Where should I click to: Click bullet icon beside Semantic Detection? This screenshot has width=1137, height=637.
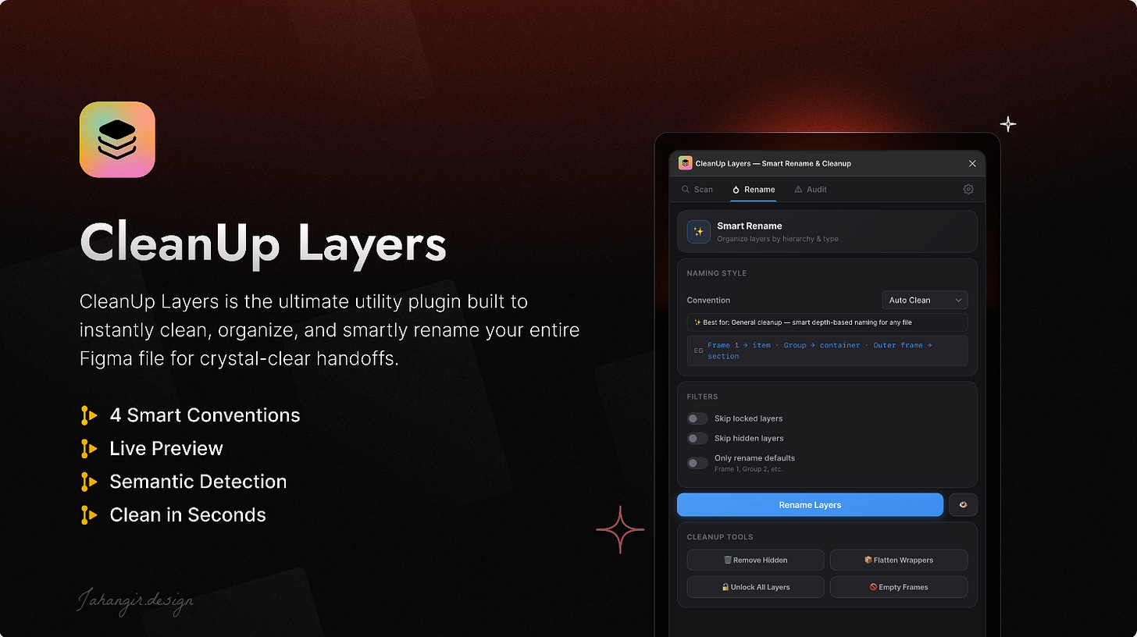click(89, 482)
